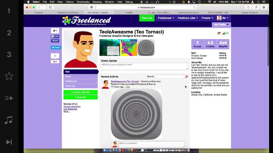Click the More... link under Member Of
This screenshot has width=273, height=153.
point(67,111)
